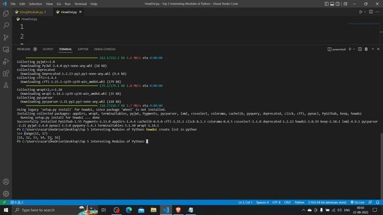Click terminal scrollbar thumb

point(382,166)
